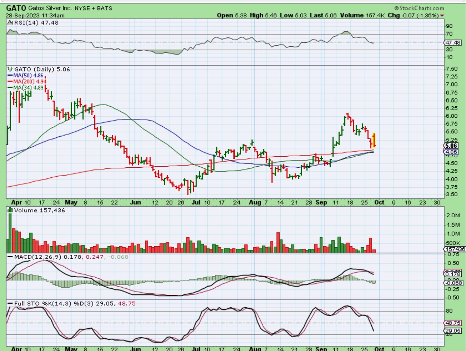Click the candlestick icon beside GATO (Daily)

click(x=10, y=69)
